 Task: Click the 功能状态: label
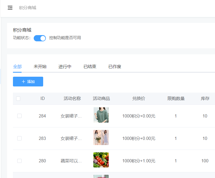tap(22, 38)
